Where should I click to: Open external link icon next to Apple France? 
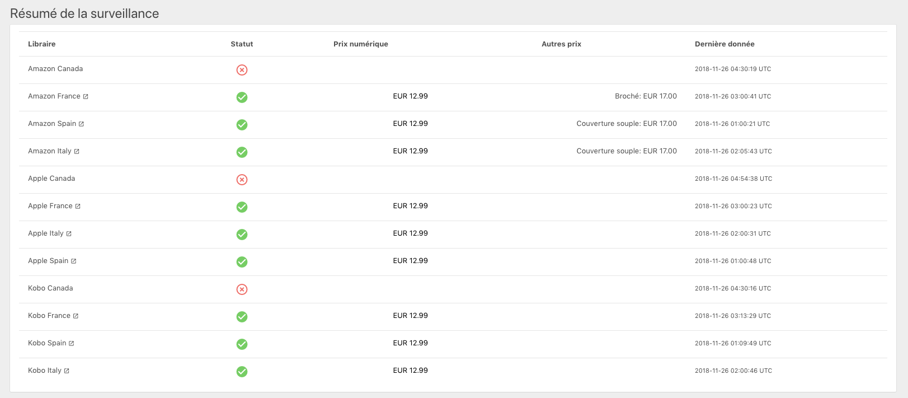click(x=78, y=207)
